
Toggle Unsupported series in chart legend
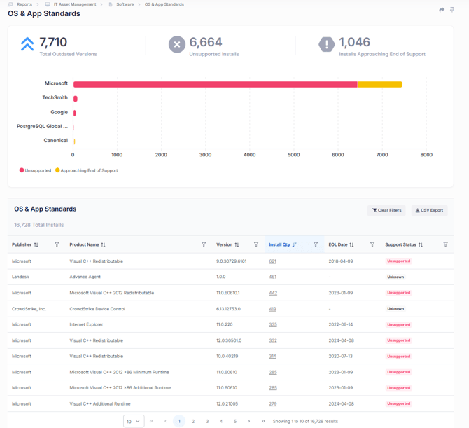(35, 170)
